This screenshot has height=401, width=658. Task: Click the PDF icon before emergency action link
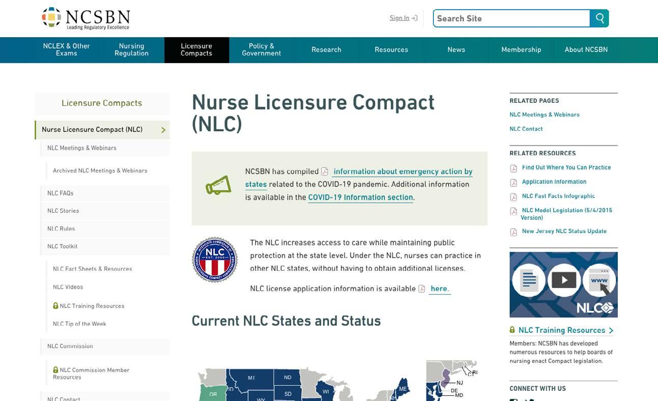click(324, 171)
